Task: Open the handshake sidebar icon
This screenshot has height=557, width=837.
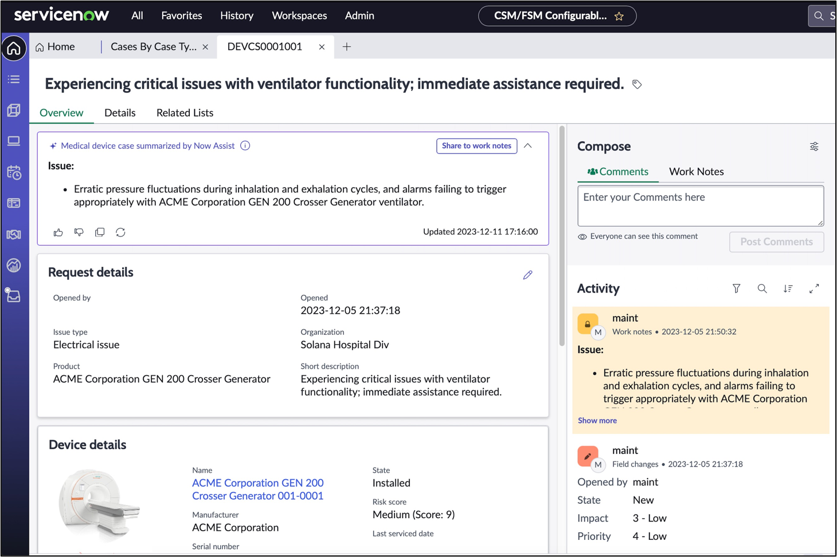Action: coord(14,234)
